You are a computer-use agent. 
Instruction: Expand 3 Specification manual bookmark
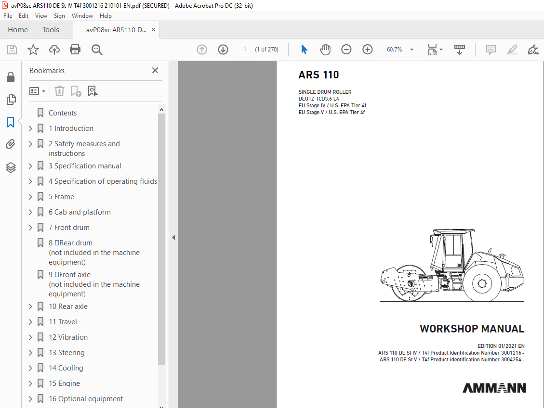pyautogui.click(x=30, y=166)
